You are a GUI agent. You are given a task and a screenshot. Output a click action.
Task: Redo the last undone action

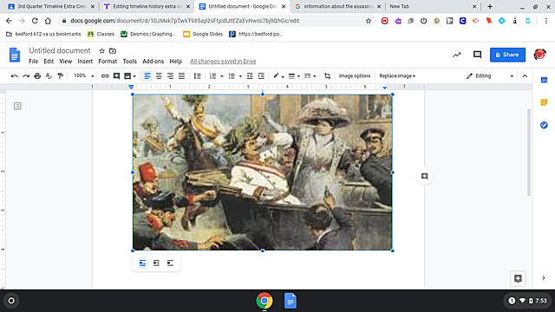point(26,76)
